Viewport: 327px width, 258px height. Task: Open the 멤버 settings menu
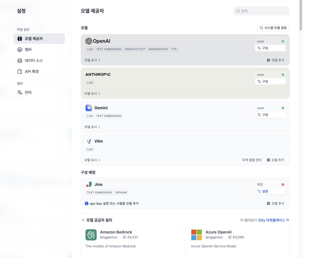(28, 50)
